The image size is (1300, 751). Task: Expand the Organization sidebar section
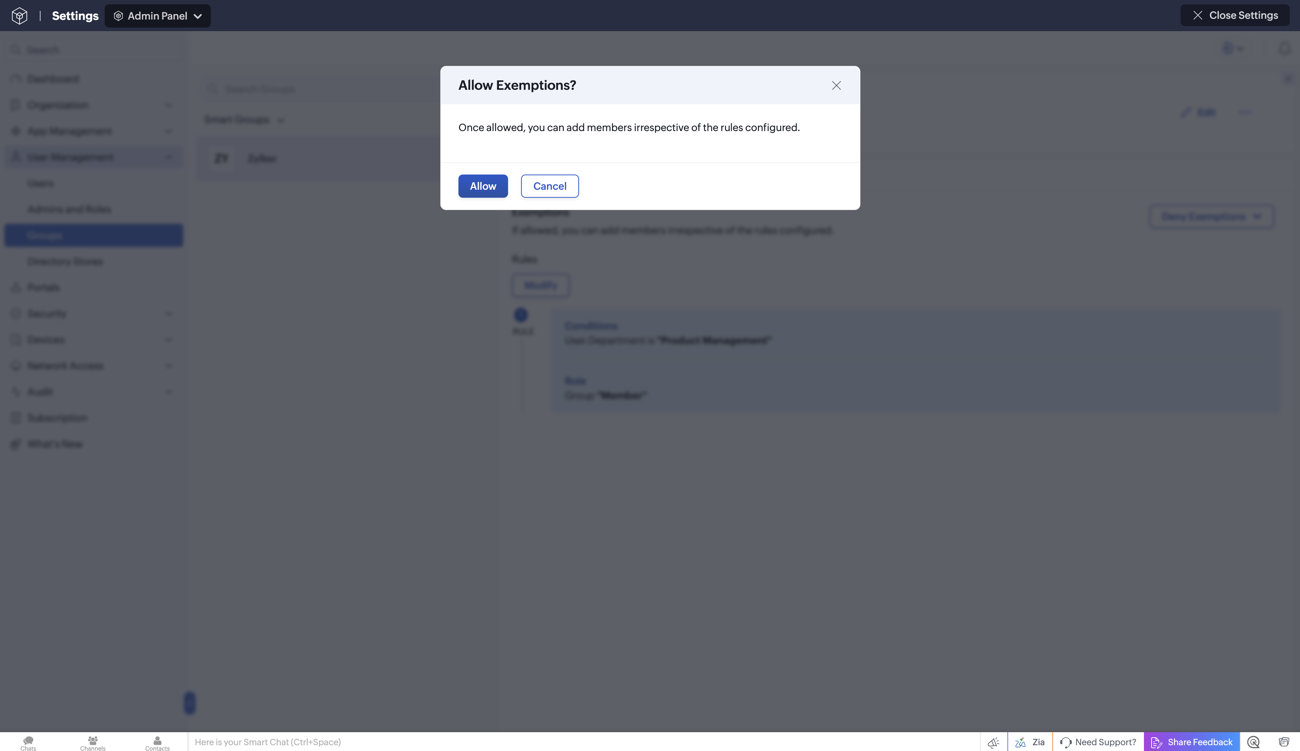(x=94, y=105)
